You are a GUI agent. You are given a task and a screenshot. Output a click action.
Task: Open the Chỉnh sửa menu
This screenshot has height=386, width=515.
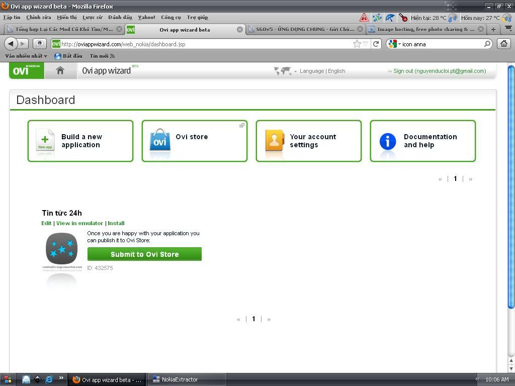[38, 18]
